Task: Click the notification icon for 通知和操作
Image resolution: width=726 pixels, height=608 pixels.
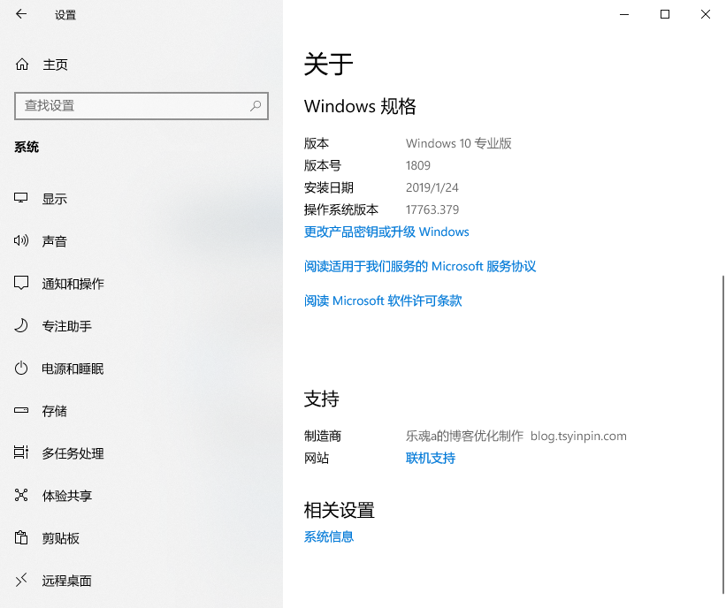Action: click(21, 283)
